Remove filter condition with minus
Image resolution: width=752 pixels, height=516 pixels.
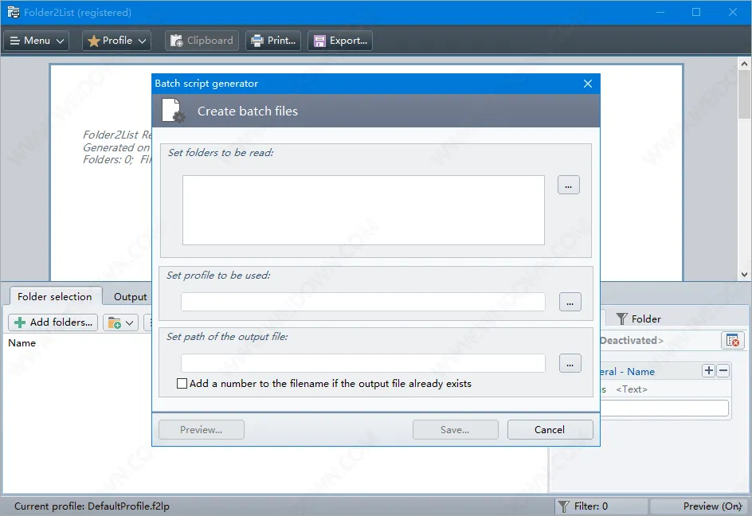[723, 371]
